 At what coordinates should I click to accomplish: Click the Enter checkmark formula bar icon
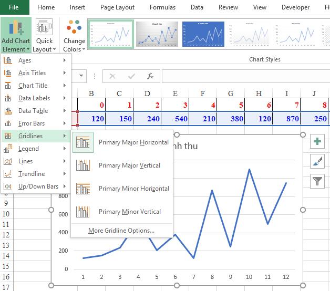pyautogui.click(x=131, y=76)
